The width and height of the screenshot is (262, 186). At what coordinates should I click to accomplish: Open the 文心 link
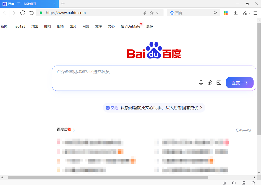click(111, 26)
